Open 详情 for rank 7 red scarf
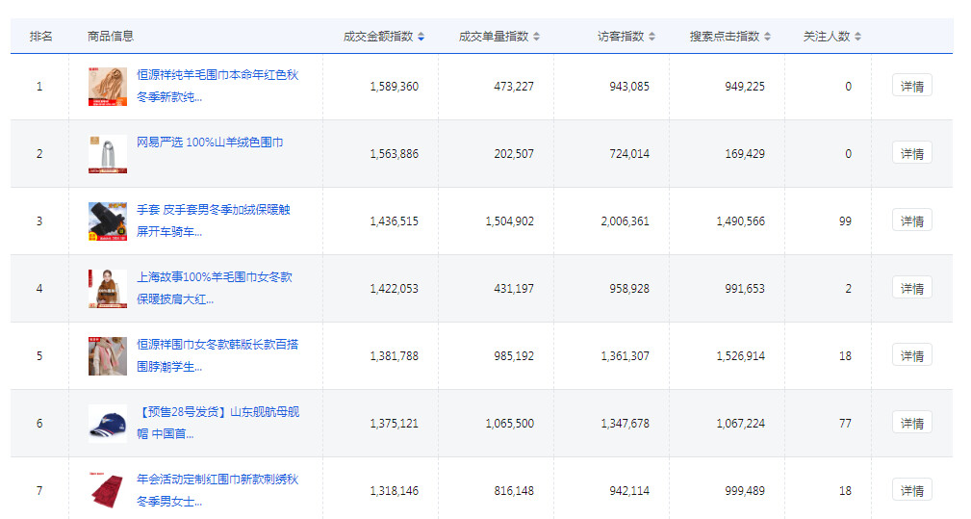Screen dimensions: 971x519 911,490
